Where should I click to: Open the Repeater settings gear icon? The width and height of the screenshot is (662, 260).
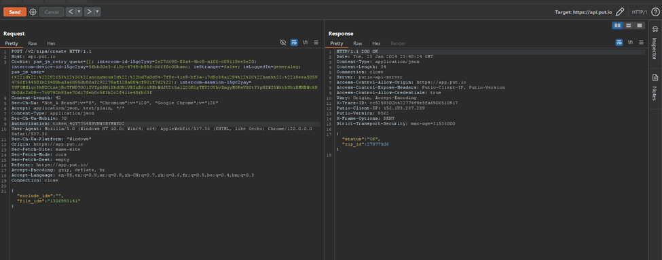click(x=33, y=12)
